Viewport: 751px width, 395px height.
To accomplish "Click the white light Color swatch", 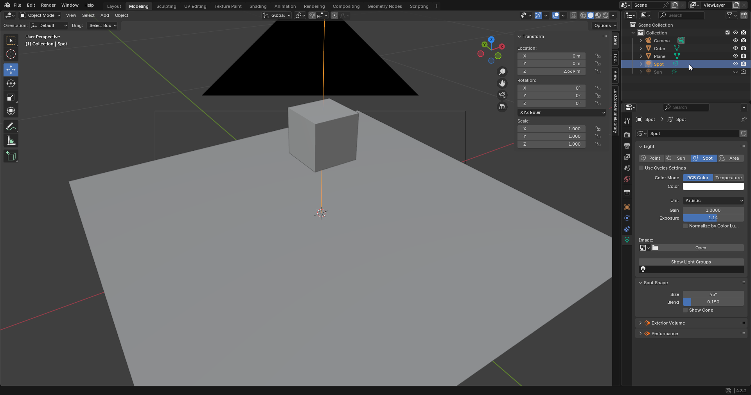I will tap(713, 187).
